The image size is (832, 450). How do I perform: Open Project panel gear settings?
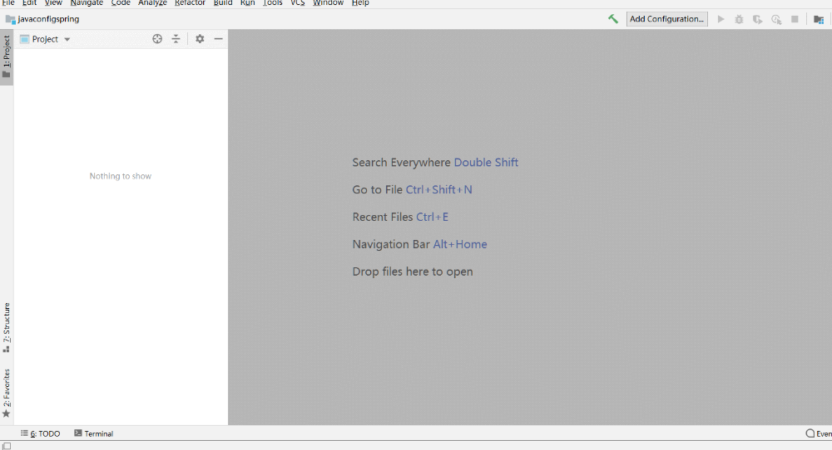click(x=200, y=39)
